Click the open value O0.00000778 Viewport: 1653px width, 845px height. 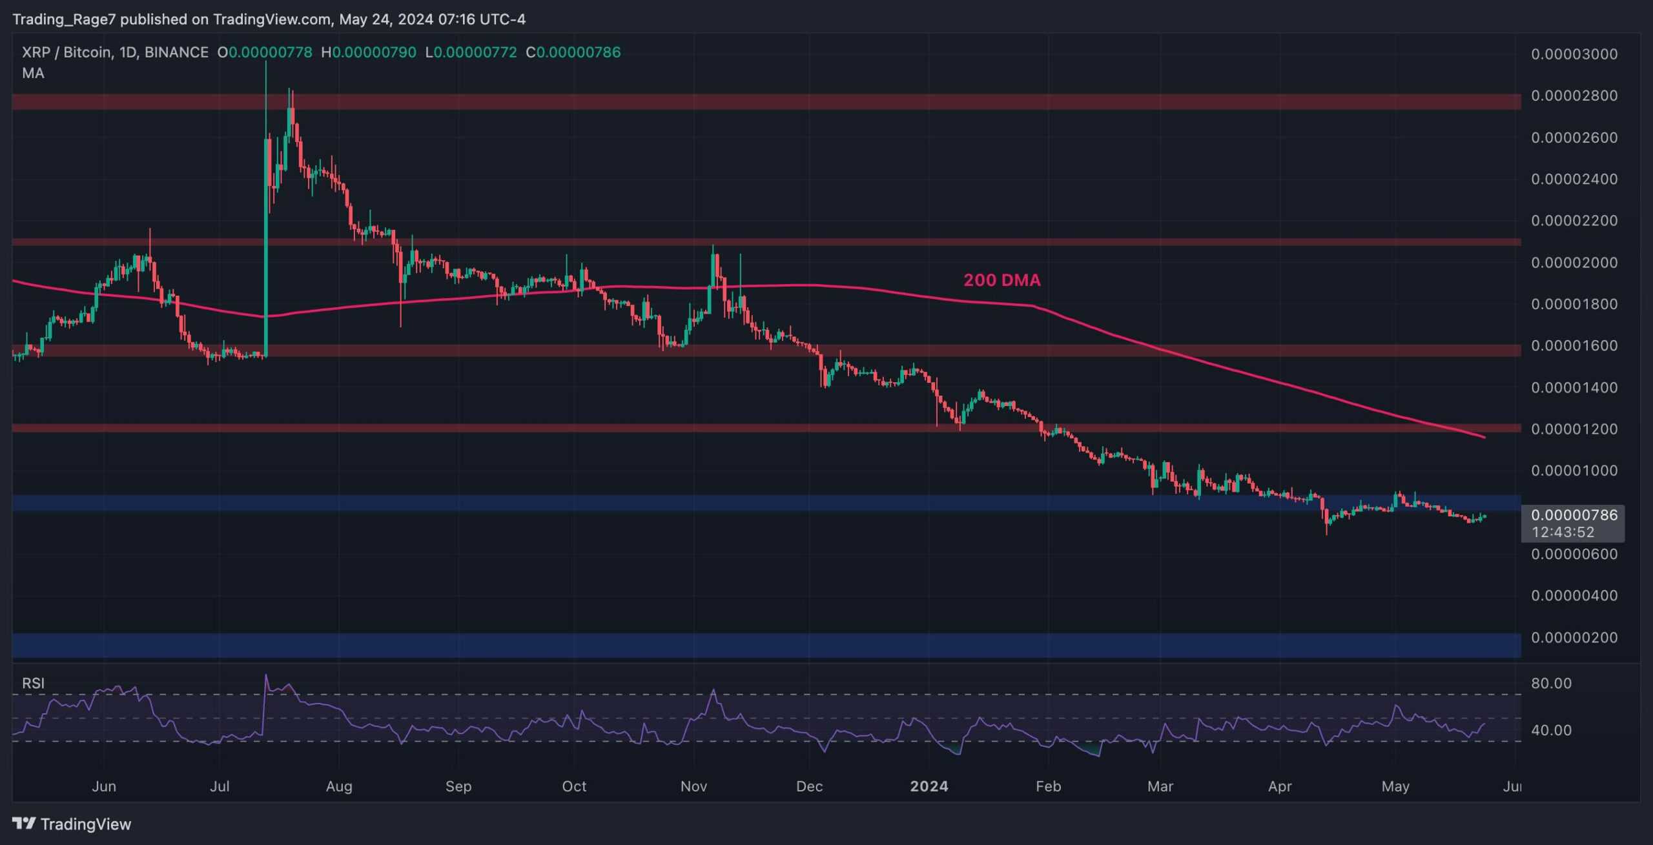265,52
